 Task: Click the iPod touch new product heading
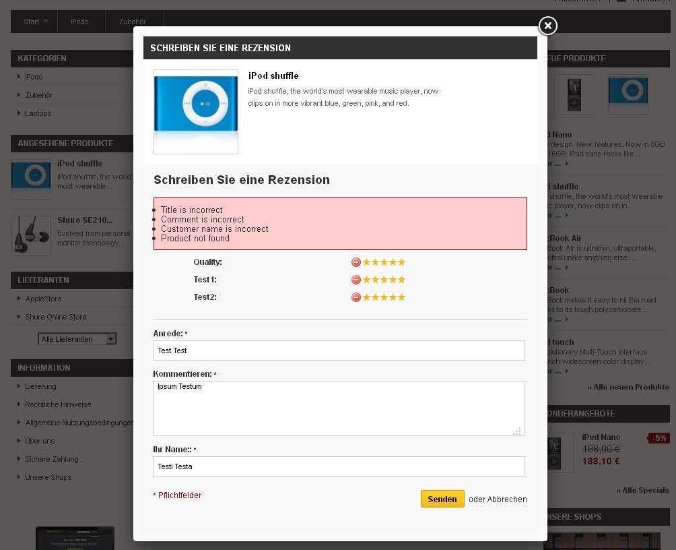tap(561, 342)
